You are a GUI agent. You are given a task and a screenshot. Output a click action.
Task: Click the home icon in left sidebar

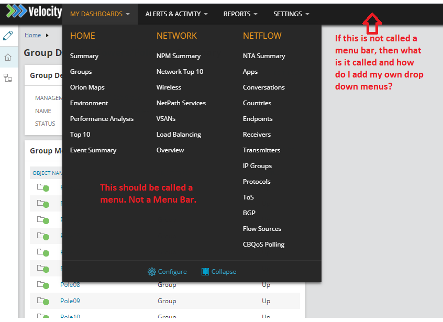[8, 58]
